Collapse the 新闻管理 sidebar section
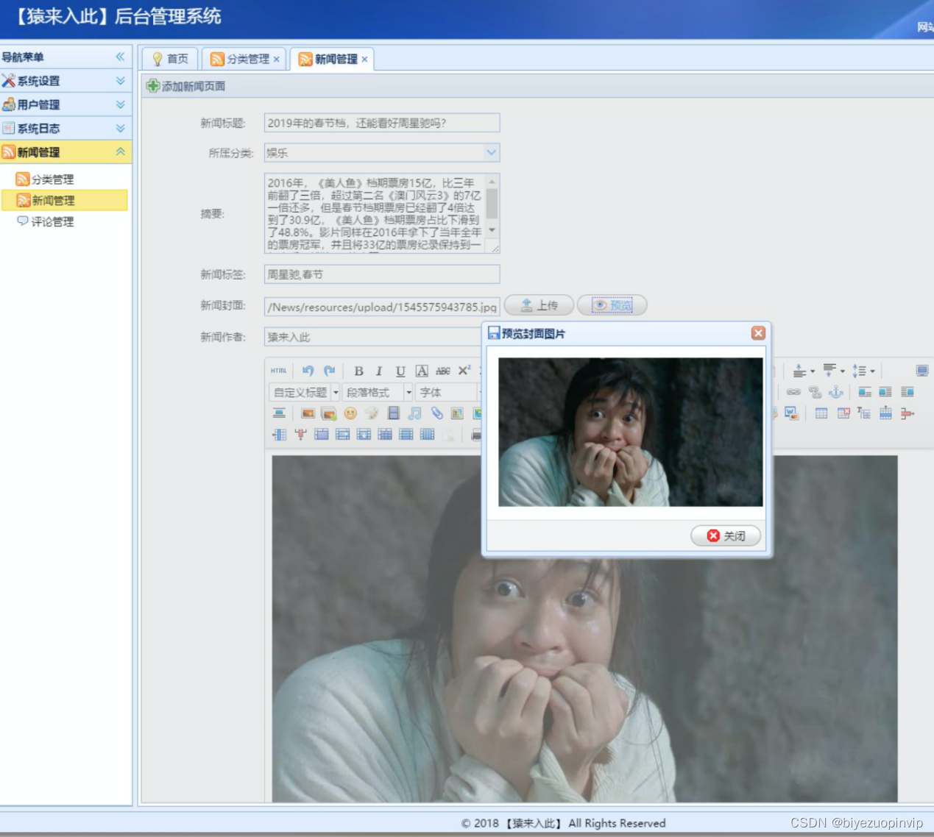Image resolution: width=934 pixels, height=837 pixels. point(120,152)
